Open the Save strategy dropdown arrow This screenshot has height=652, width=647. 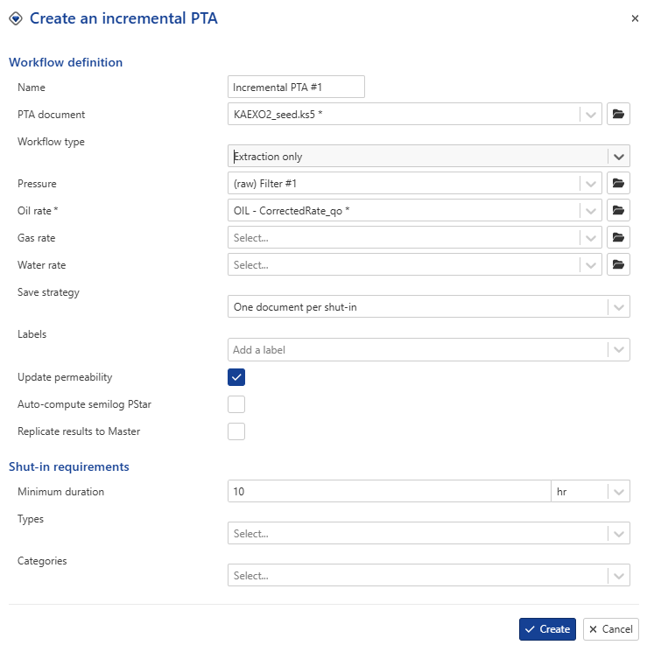tap(619, 307)
